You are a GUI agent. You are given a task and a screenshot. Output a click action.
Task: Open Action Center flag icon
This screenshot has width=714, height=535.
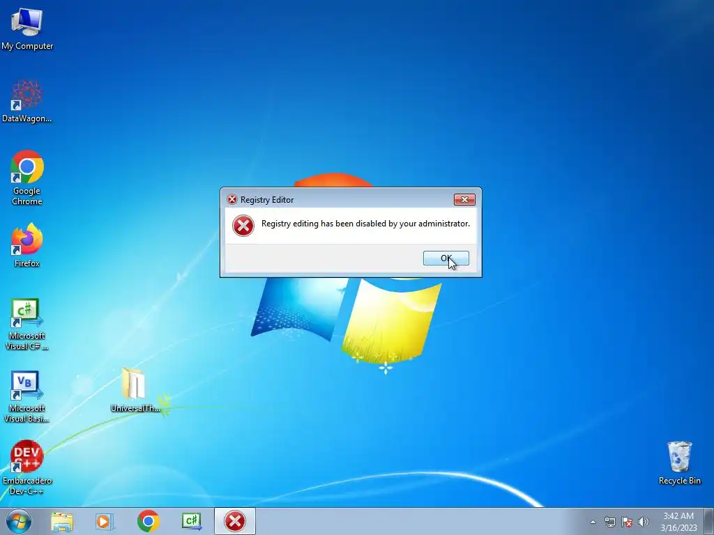[627, 522]
